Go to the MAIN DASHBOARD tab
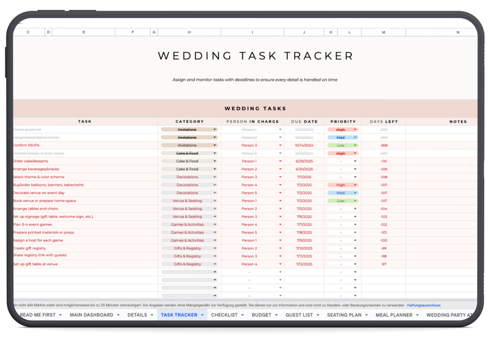The width and height of the screenshot is (490, 340). [x=91, y=315]
